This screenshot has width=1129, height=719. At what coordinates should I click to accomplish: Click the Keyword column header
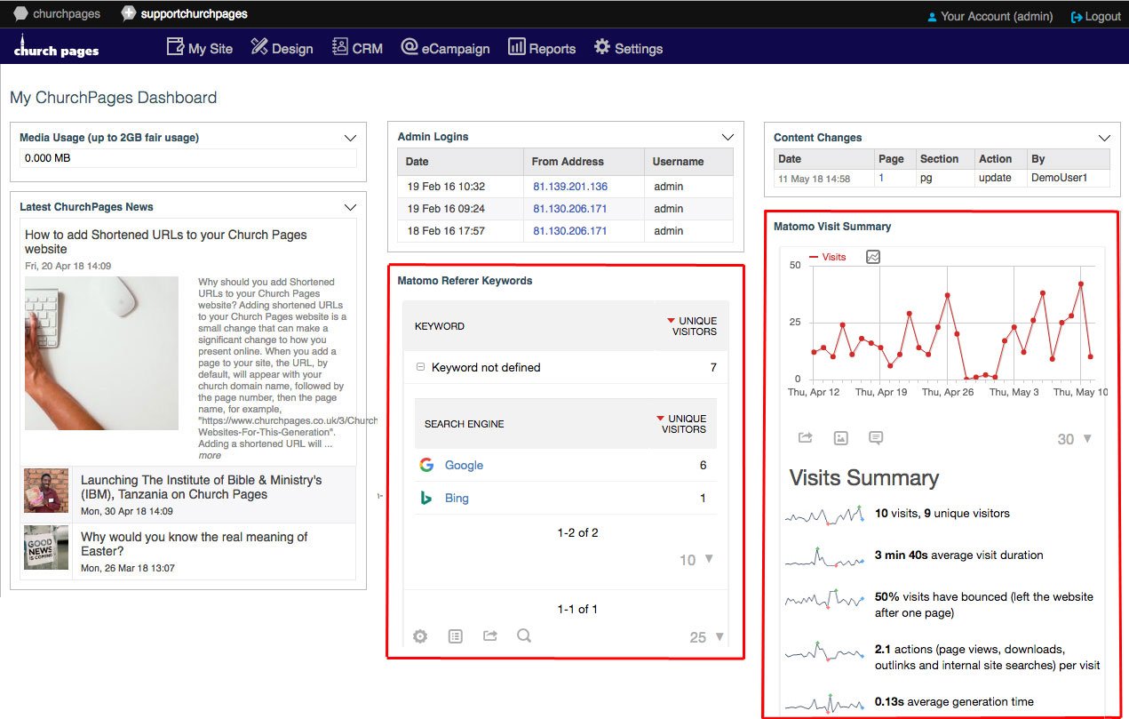440,326
